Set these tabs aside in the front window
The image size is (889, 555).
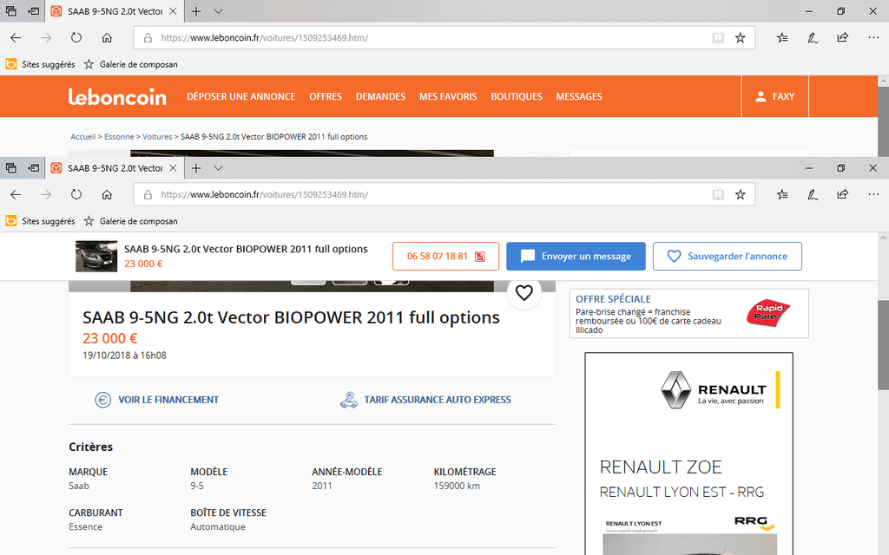pyautogui.click(x=34, y=168)
